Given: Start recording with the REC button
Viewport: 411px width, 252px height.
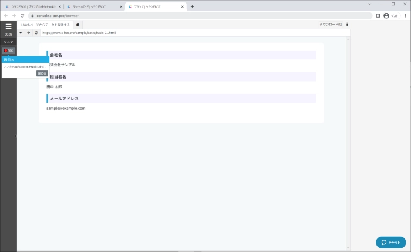Looking at the screenshot, I should 8,51.
